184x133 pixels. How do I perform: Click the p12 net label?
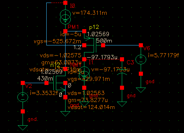pos(94,27)
